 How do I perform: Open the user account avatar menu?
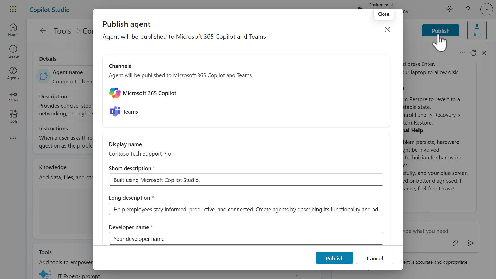(x=486, y=10)
